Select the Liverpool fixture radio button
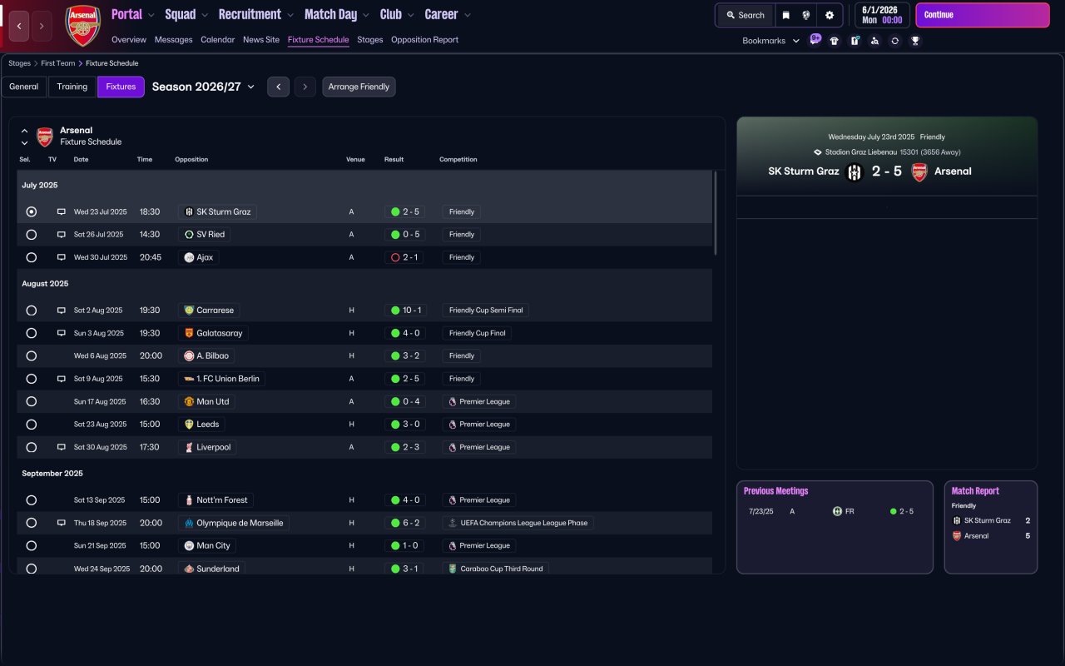The height and width of the screenshot is (666, 1065). point(32,447)
